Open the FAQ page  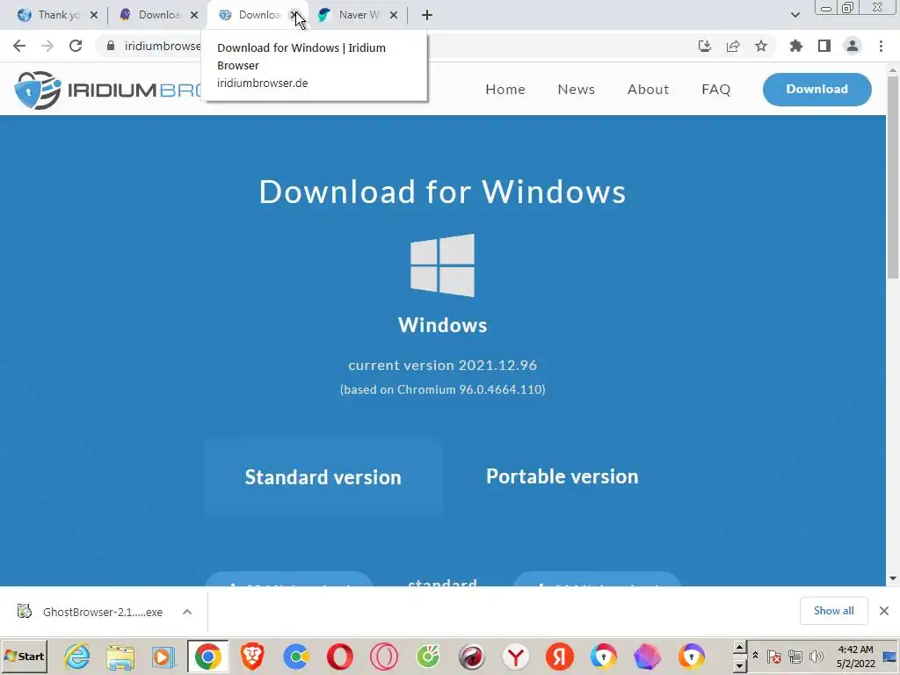(x=715, y=90)
